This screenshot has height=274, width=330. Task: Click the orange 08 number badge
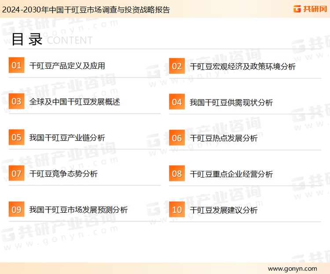177,174
